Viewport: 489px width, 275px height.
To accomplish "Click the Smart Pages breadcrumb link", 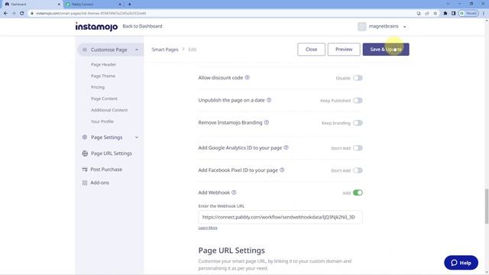I will pyautogui.click(x=165, y=50).
